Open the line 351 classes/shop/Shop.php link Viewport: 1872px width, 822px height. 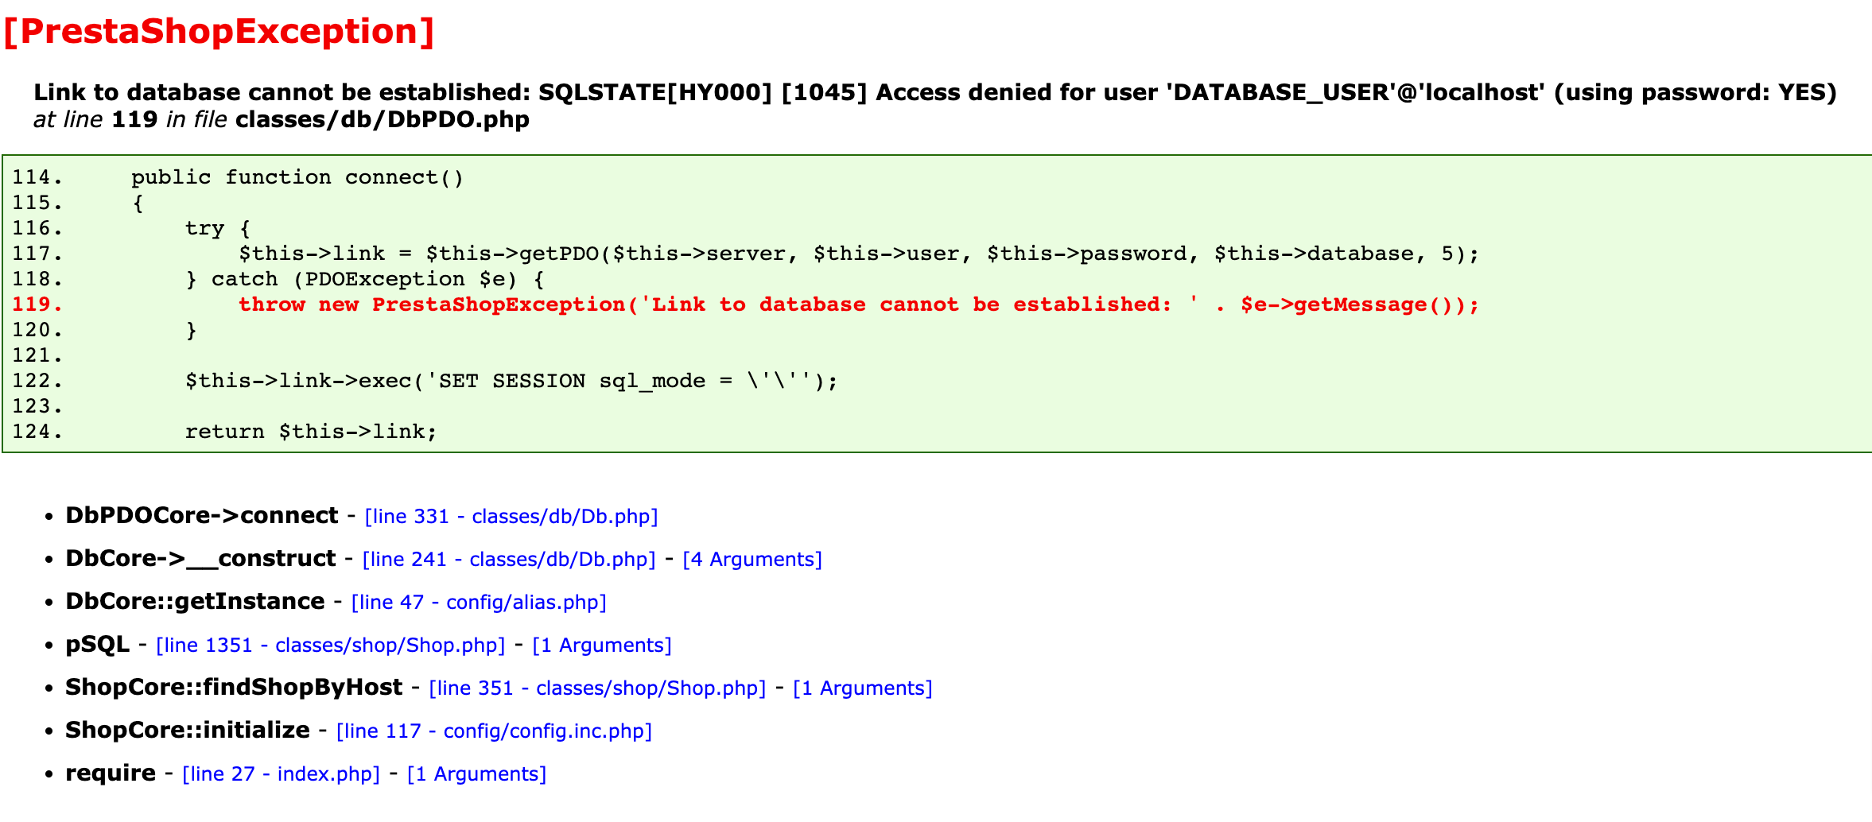click(597, 688)
